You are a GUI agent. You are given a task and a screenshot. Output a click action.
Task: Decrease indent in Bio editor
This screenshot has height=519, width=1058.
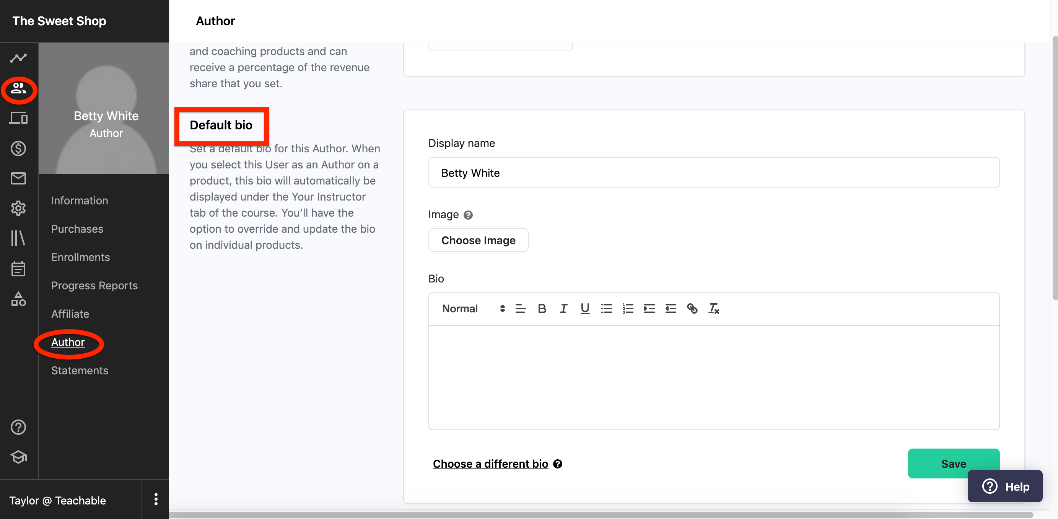tap(671, 308)
